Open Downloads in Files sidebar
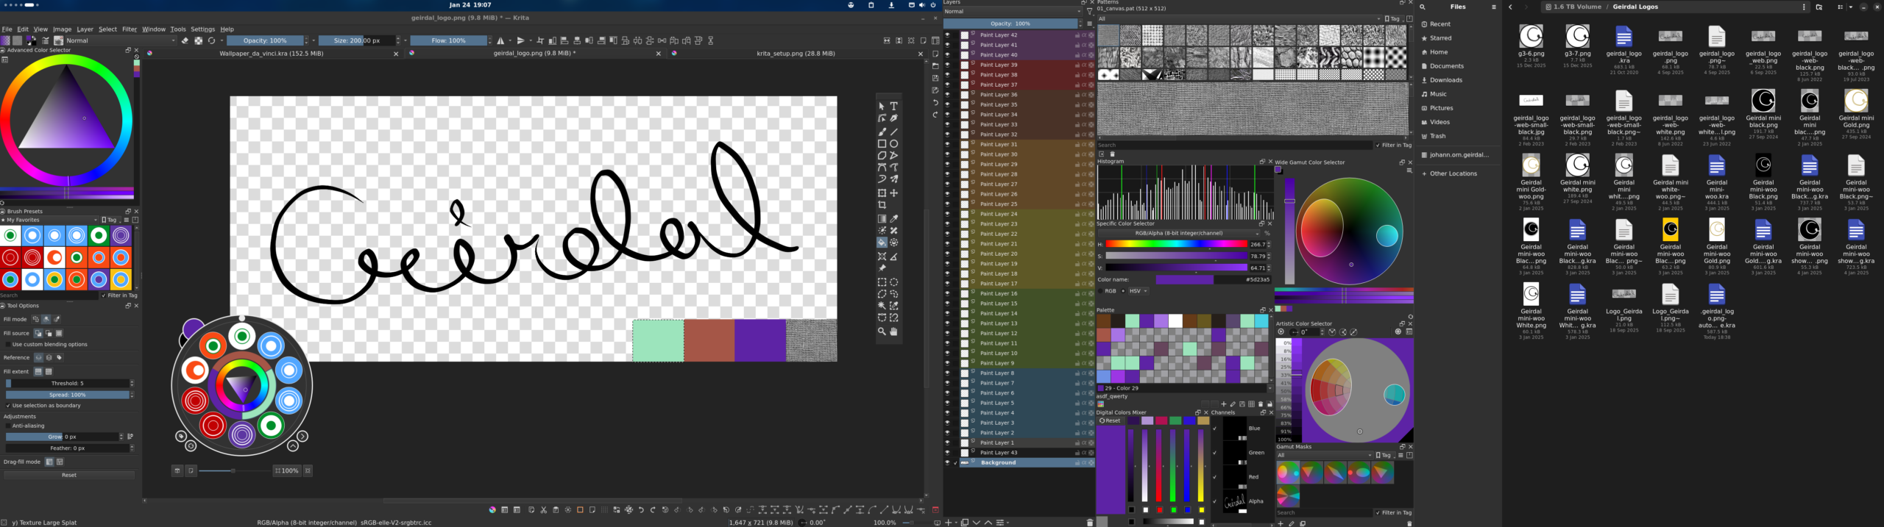This screenshot has width=1884, height=527. click(x=1445, y=80)
